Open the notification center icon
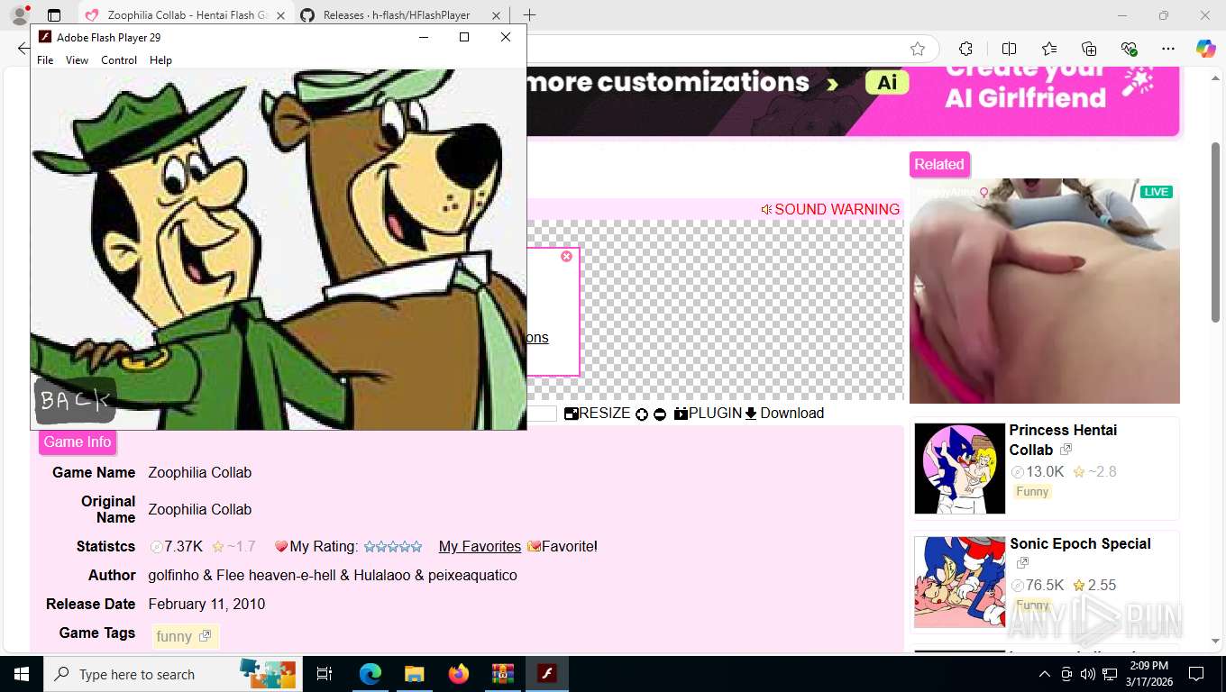The height and width of the screenshot is (692, 1226). [x=1196, y=674]
